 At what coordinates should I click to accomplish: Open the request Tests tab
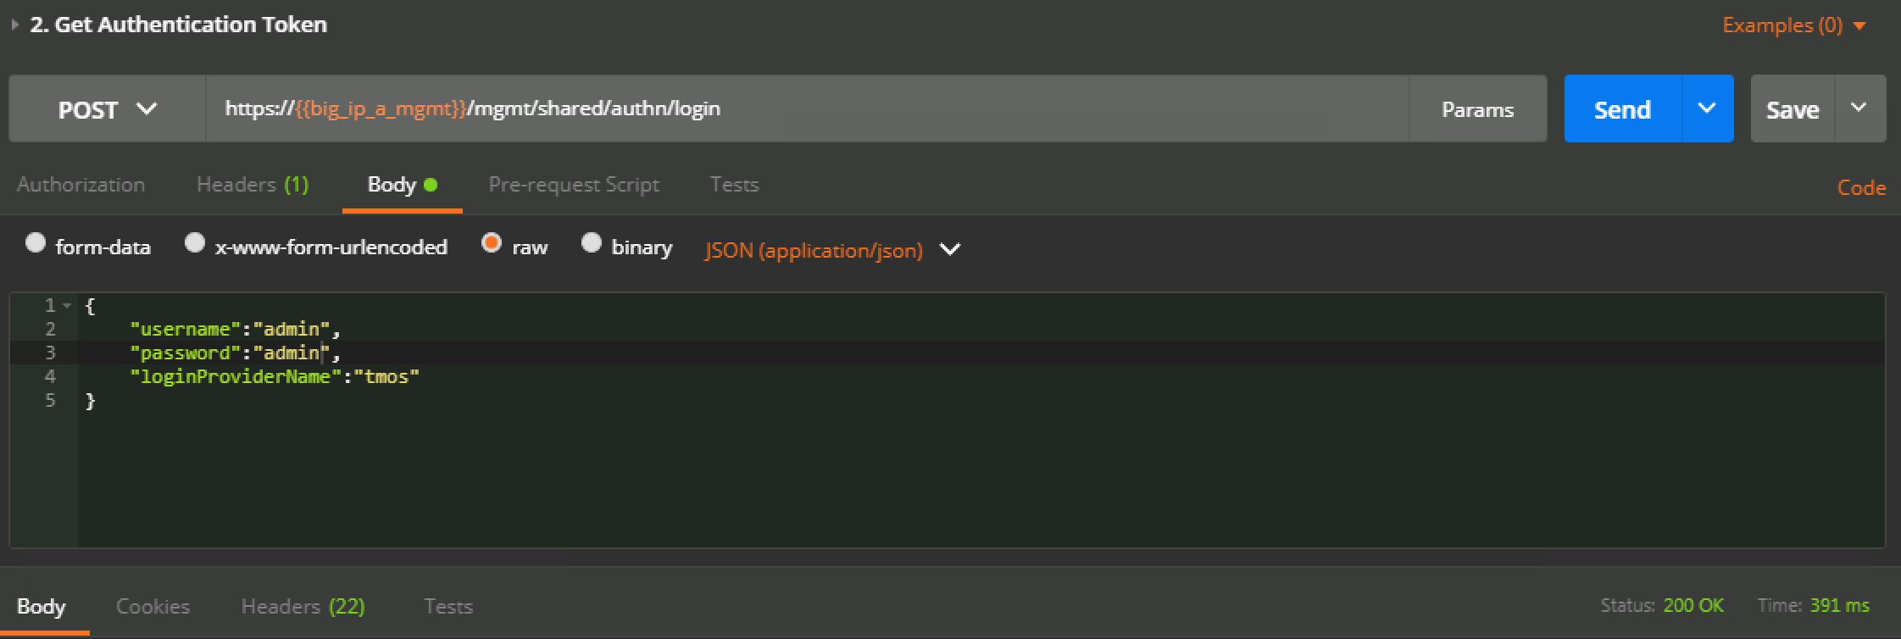(x=734, y=185)
